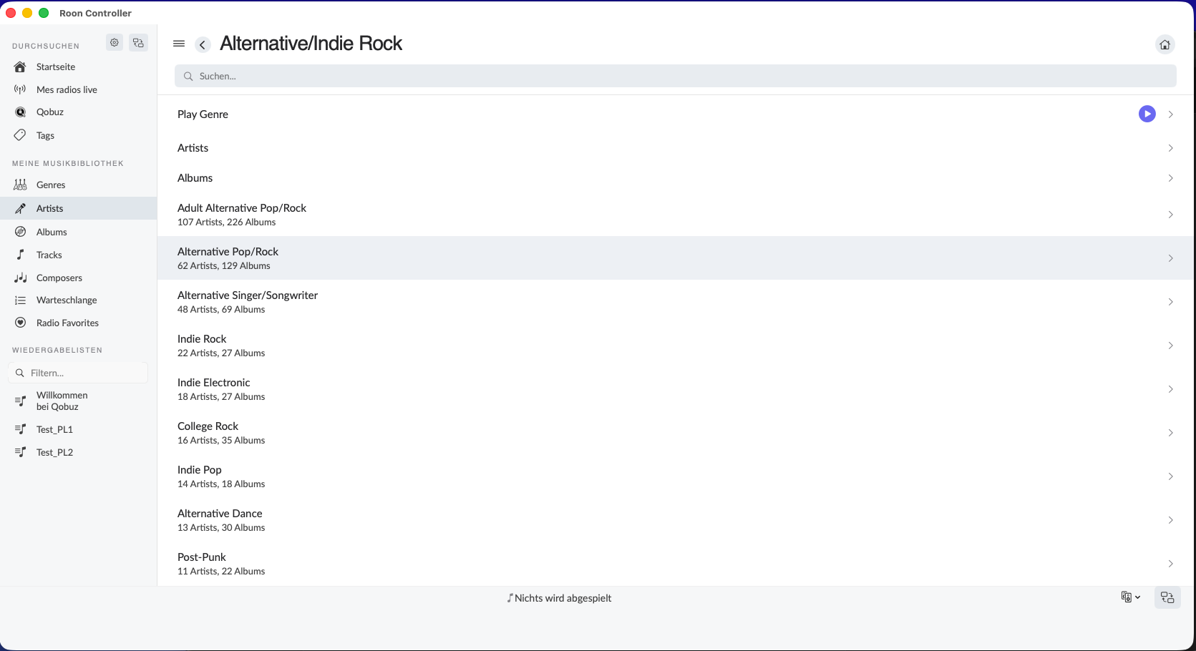Image resolution: width=1196 pixels, height=651 pixels.
Task: Play the Alternative/Indie Rock genre
Action: (x=1147, y=114)
